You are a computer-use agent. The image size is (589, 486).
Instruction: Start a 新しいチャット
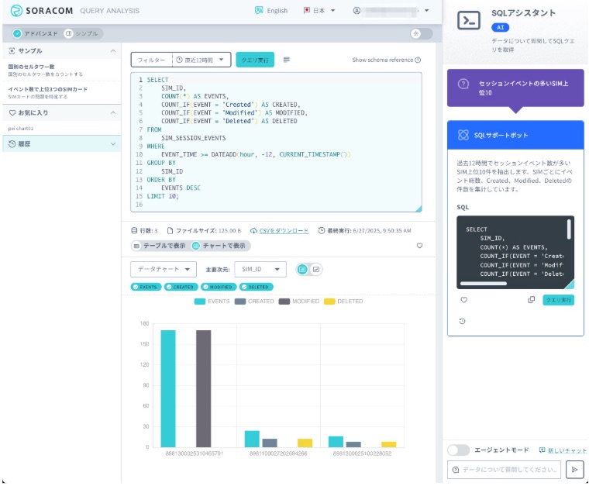coord(567,450)
